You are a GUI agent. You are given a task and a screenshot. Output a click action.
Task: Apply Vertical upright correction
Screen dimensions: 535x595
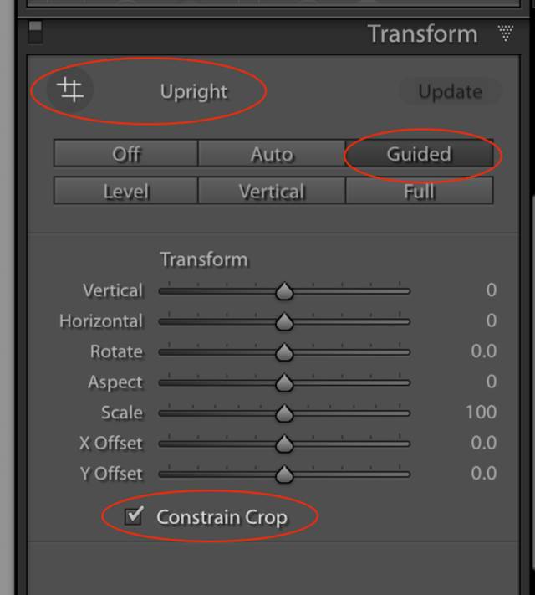[272, 192]
